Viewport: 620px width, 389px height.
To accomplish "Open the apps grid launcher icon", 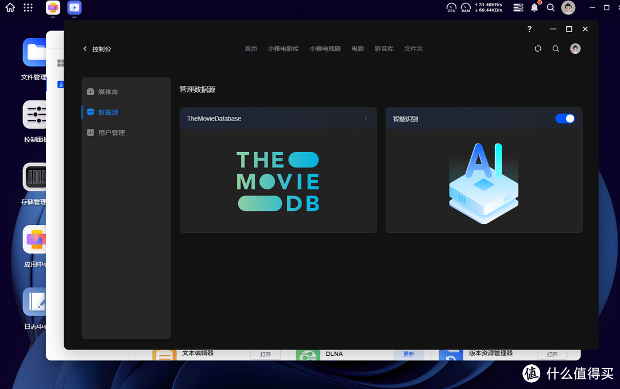I will (28, 7).
